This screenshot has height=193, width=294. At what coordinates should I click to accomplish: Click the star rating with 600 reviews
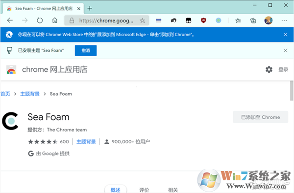(x=49, y=142)
